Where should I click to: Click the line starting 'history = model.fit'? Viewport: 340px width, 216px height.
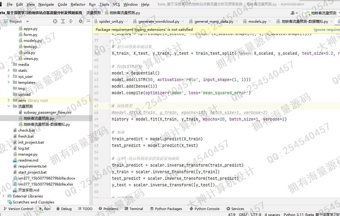click(199, 119)
